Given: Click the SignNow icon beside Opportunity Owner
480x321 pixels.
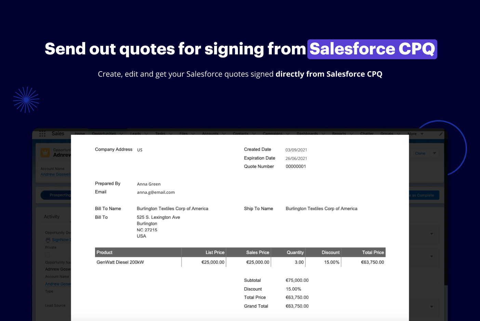Looking at the screenshot, I should click(x=48, y=240).
